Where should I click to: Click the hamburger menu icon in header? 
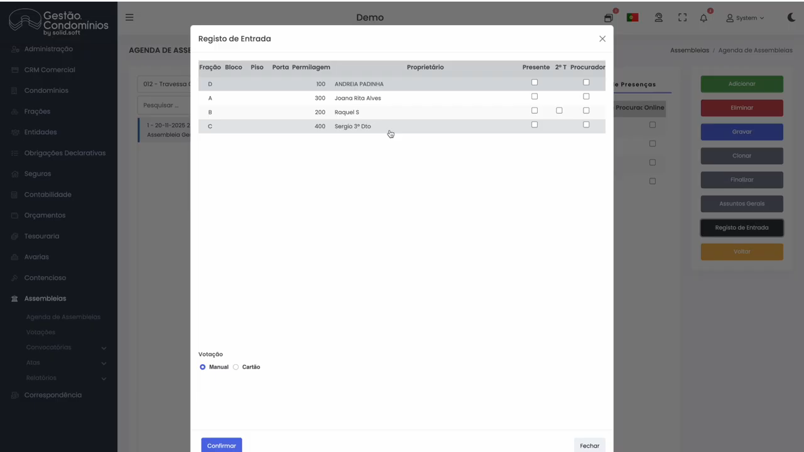click(129, 18)
